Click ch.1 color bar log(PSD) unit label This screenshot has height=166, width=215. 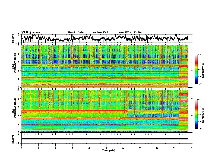click(203, 71)
